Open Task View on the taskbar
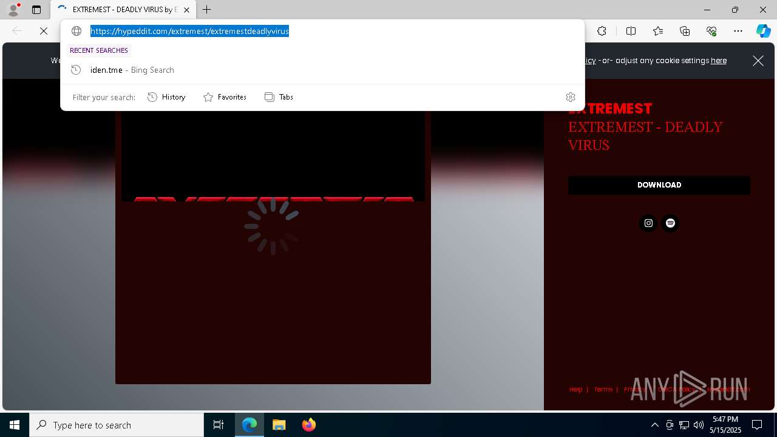 (x=219, y=425)
